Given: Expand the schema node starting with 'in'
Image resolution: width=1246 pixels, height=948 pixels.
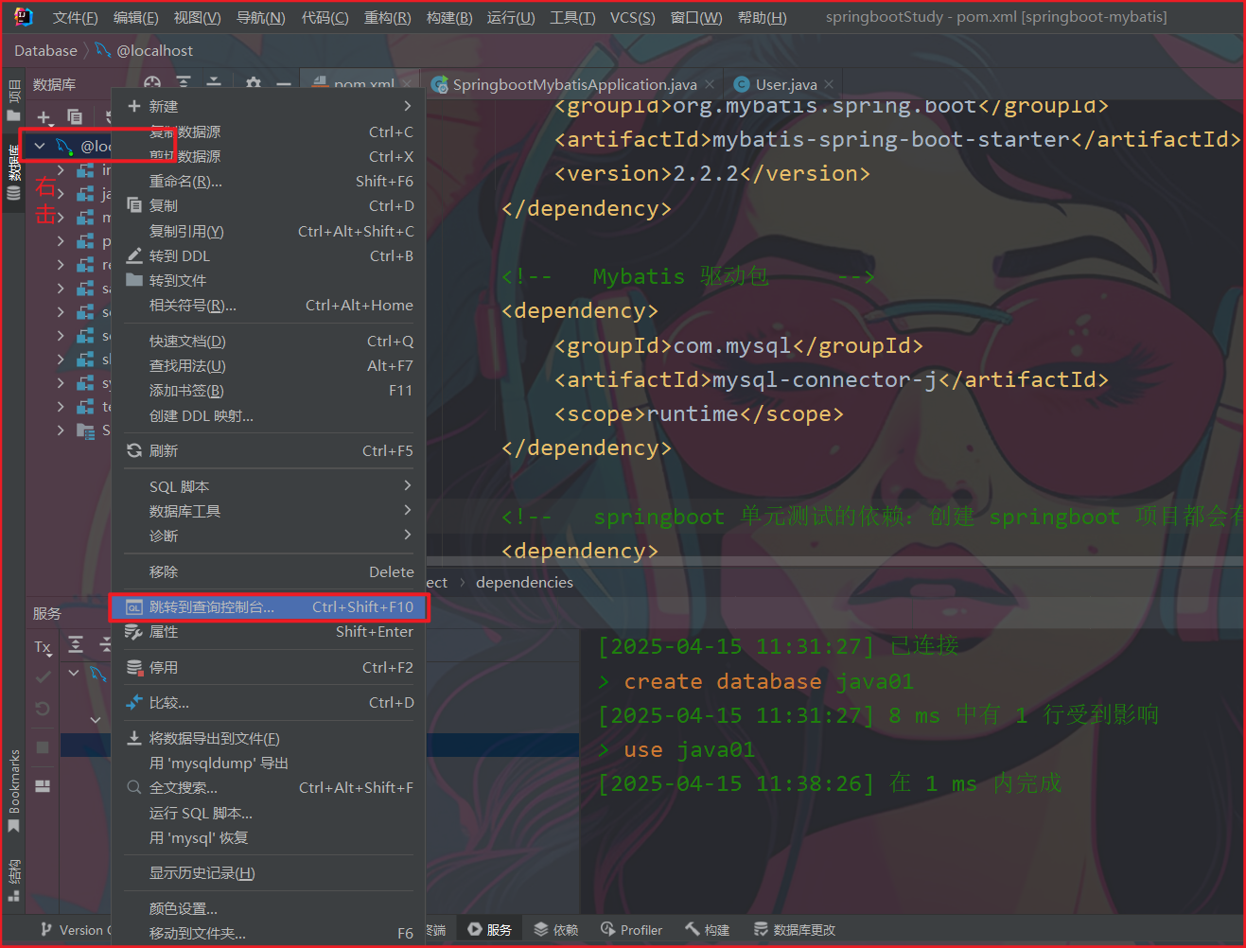Looking at the screenshot, I should pos(61,170).
